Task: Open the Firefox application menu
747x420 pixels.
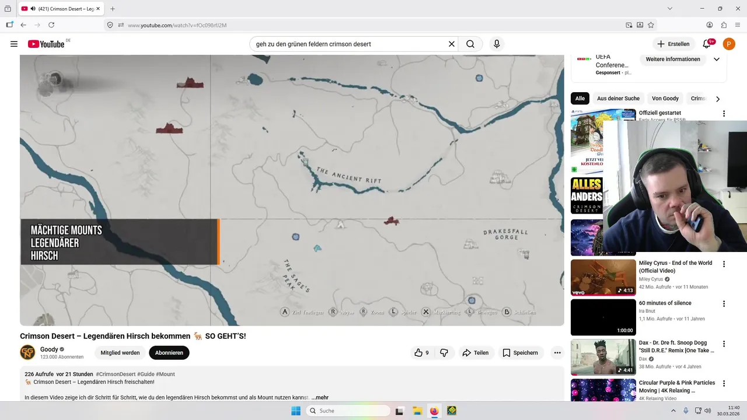Action: (738, 25)
